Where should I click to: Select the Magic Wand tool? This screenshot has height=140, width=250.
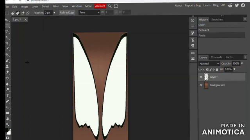coord(7,37)
